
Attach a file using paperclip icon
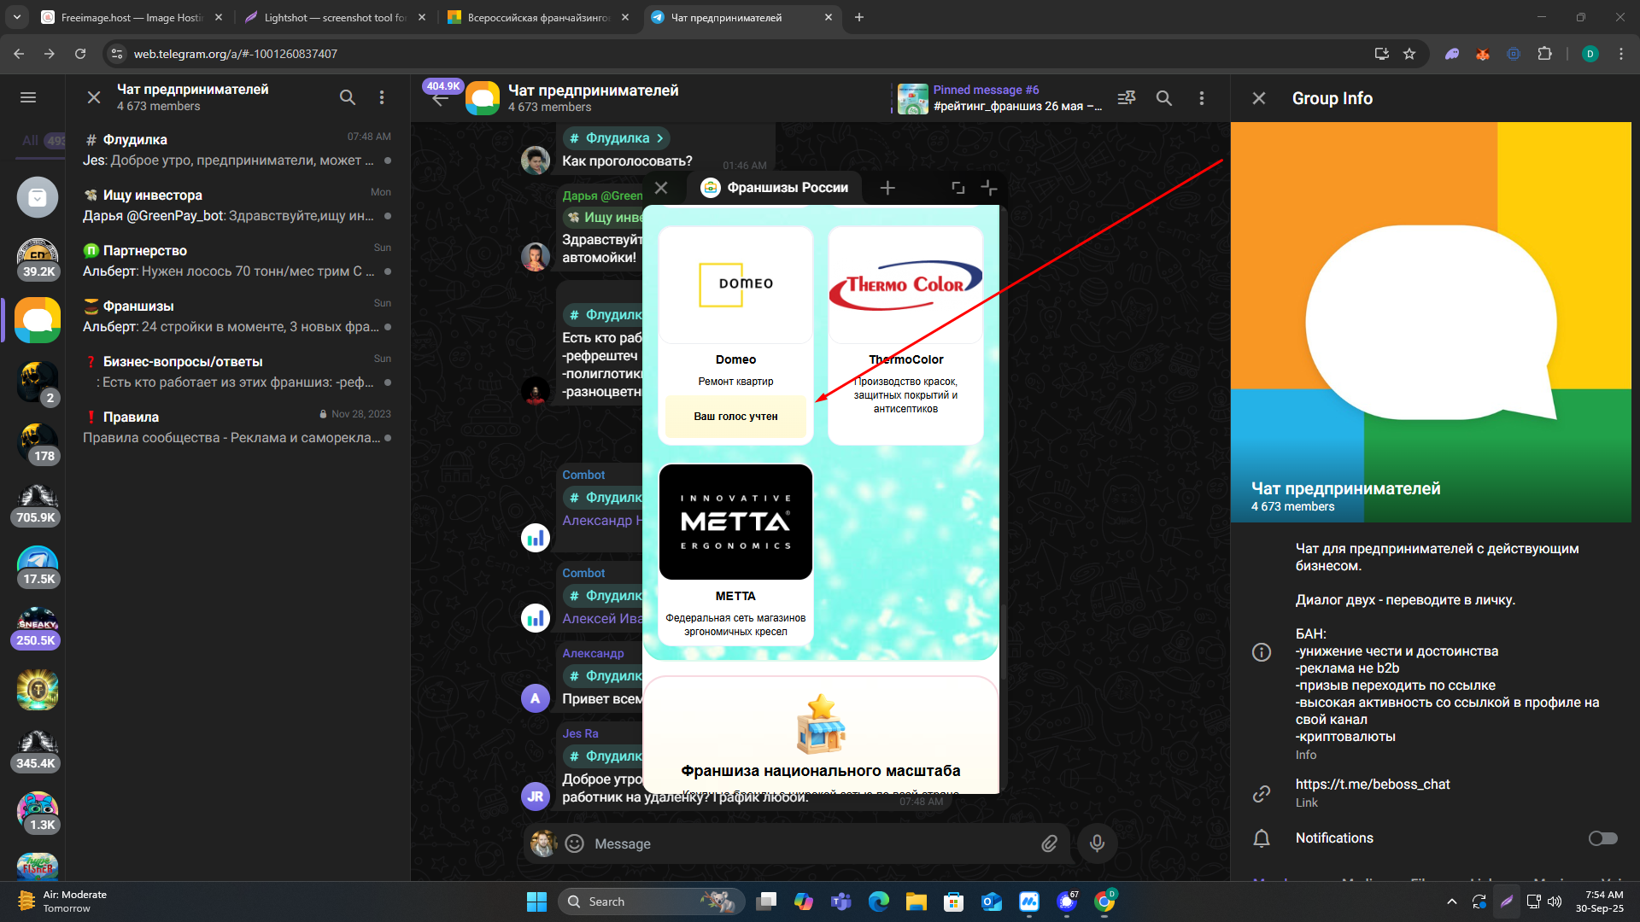[1050, 843]
